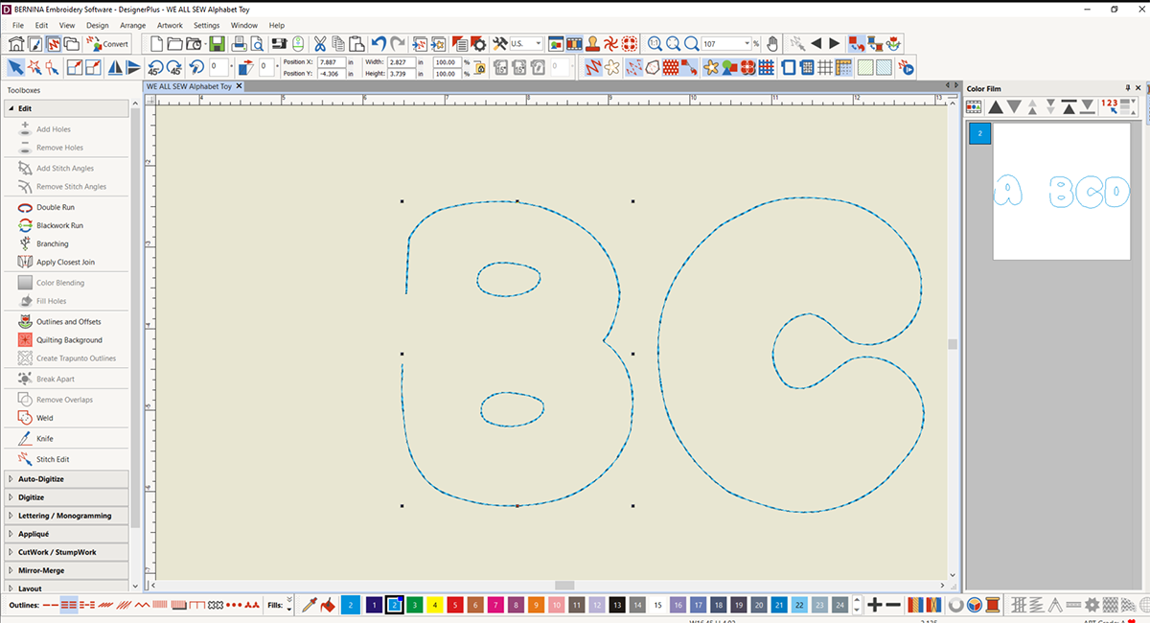Expand the Lettering / Monogramming toolbox
Viewport: 1150px width, 623px height.
[x=67, y=516]
